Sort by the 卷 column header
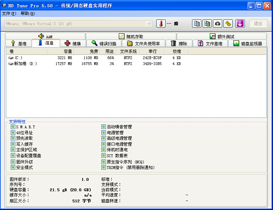This screenshot has width=273, height=210. coord(27,51)
